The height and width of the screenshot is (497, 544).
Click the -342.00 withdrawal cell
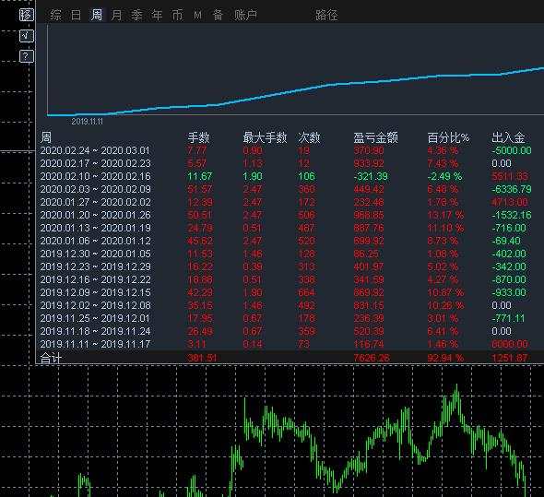click(x=509, y=266)
